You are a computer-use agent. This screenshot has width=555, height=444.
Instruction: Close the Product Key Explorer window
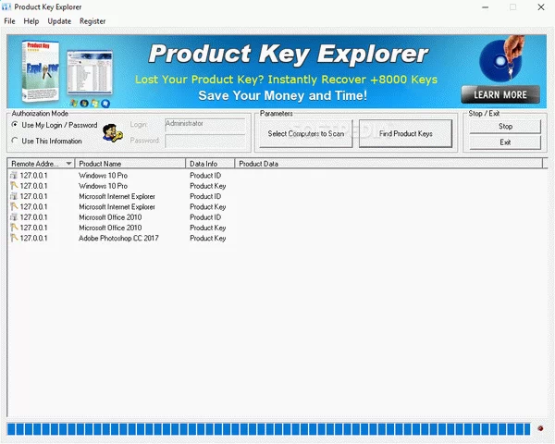pyautogui.click(x=541, y=7)
